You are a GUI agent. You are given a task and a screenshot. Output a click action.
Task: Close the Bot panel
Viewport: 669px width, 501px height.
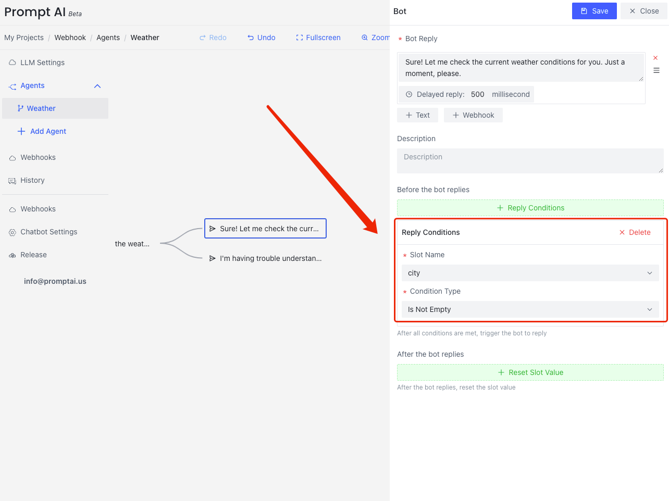644,11
